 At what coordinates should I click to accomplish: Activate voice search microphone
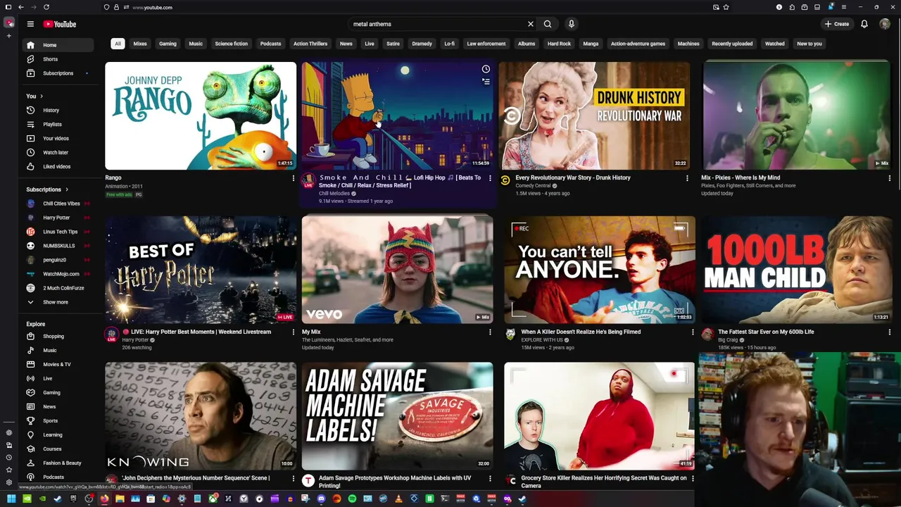[x=572, y=24]
